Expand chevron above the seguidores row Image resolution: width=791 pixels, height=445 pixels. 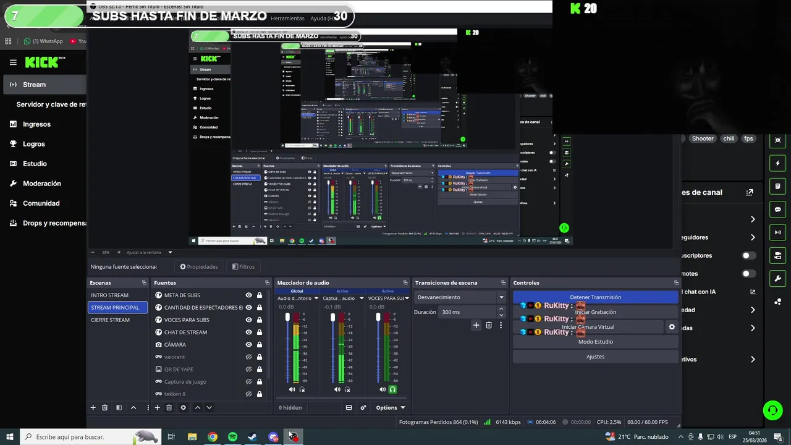coord(753,219)
